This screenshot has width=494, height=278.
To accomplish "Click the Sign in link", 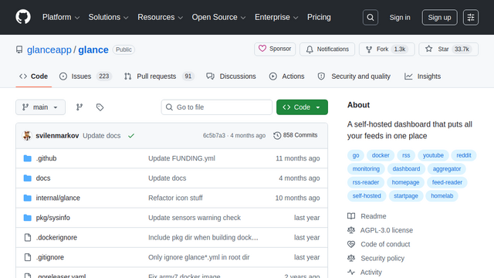I will tap(400, 17).
